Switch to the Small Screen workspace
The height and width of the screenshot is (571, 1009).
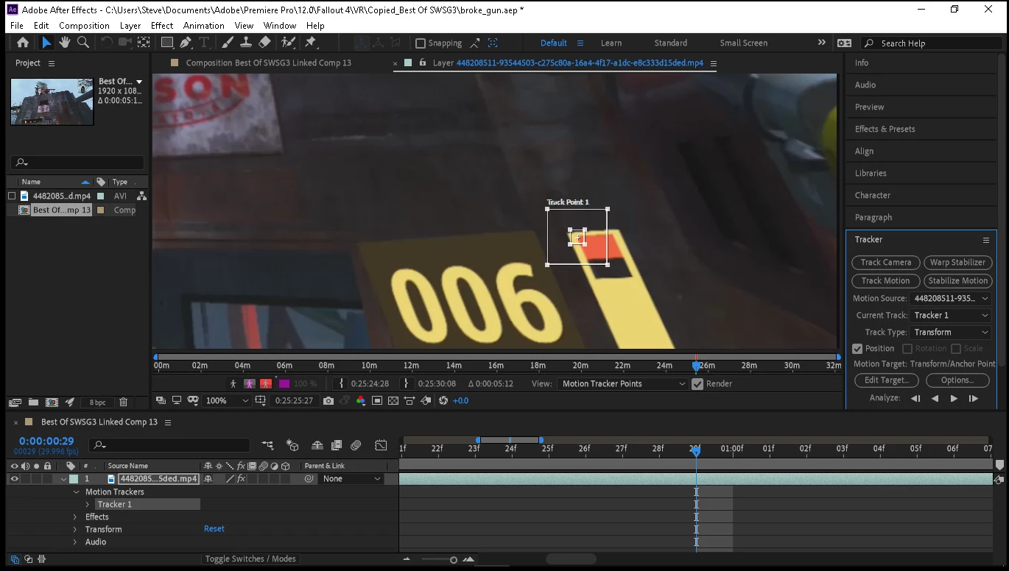click(743, 43)
